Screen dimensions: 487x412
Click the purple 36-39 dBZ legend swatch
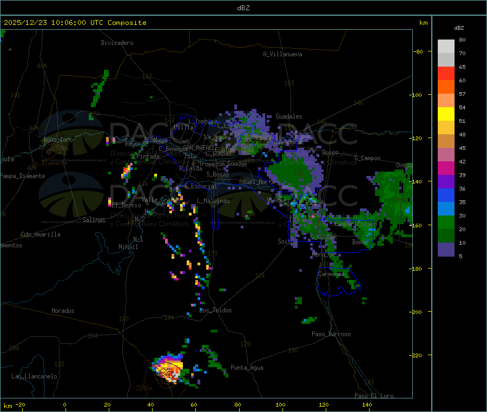click(446, 182)
